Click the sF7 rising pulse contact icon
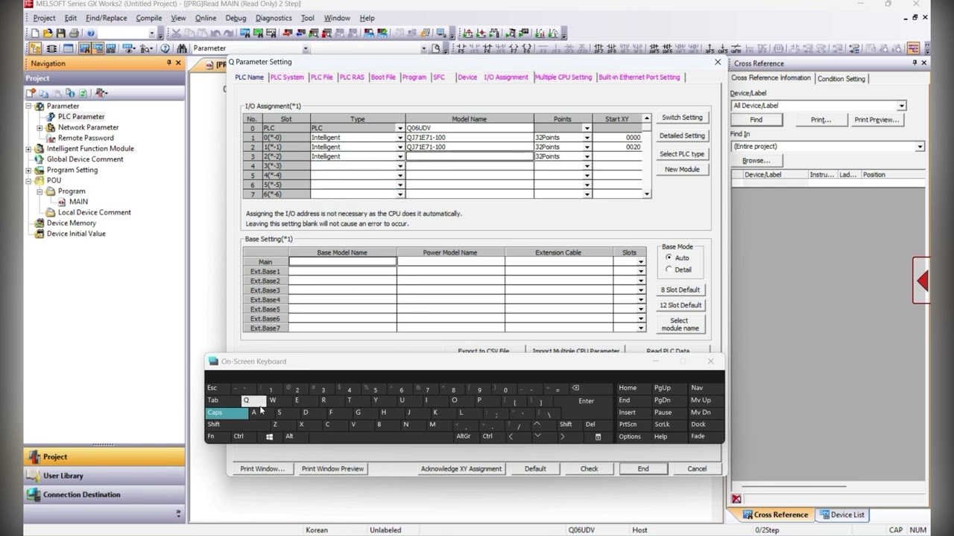Image resolution: width=954 pixels, height=536 pixels. [598, 48]
